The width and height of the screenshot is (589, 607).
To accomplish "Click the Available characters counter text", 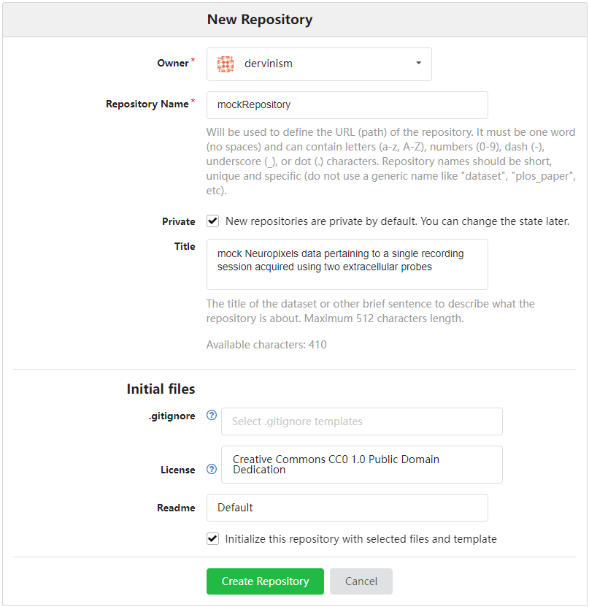I will (x=266, y=345).
